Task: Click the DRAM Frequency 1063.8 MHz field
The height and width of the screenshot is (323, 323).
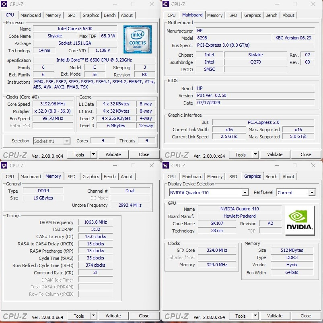Action: pyautogui.click(x=95, y=222)
